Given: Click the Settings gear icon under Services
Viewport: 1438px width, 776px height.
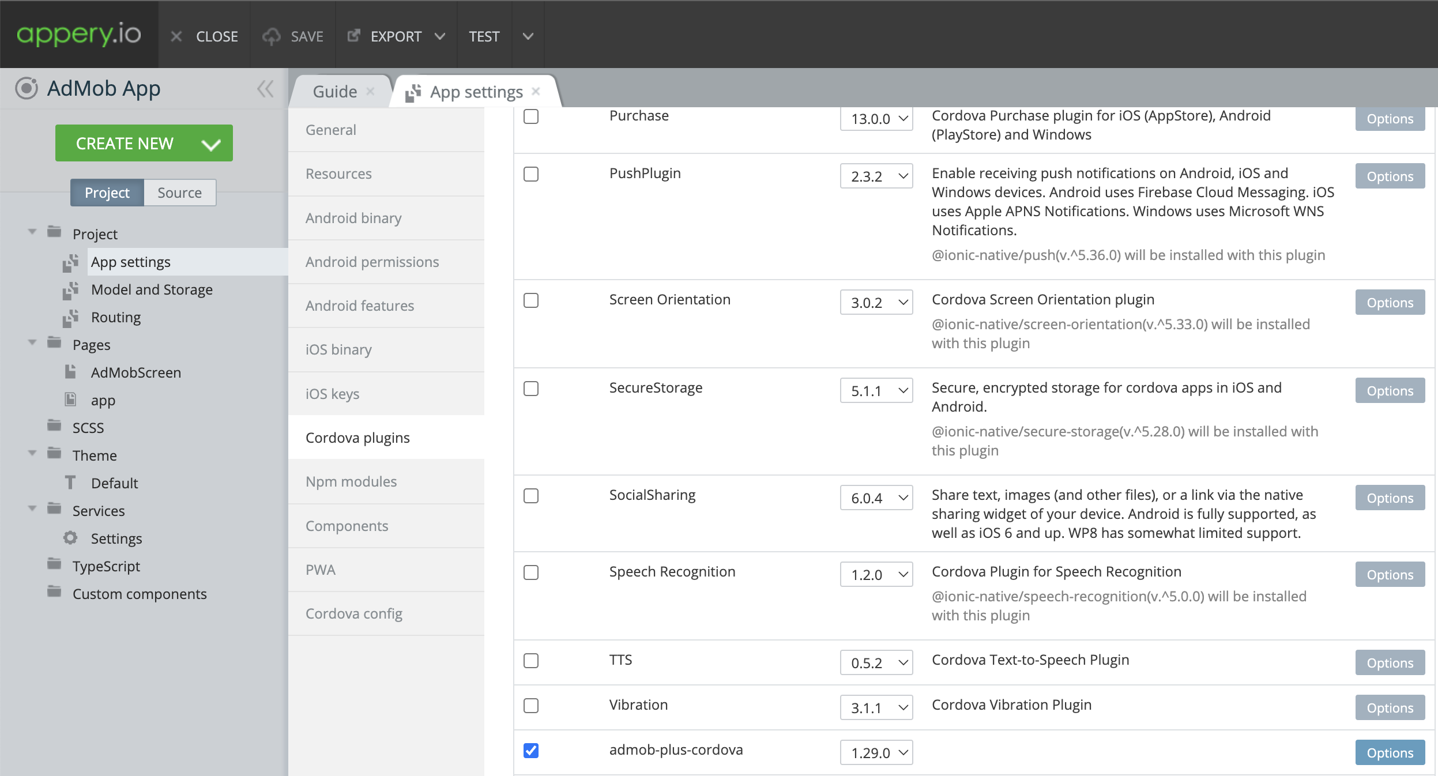Looking at the screenshot, I should point(70,538).
